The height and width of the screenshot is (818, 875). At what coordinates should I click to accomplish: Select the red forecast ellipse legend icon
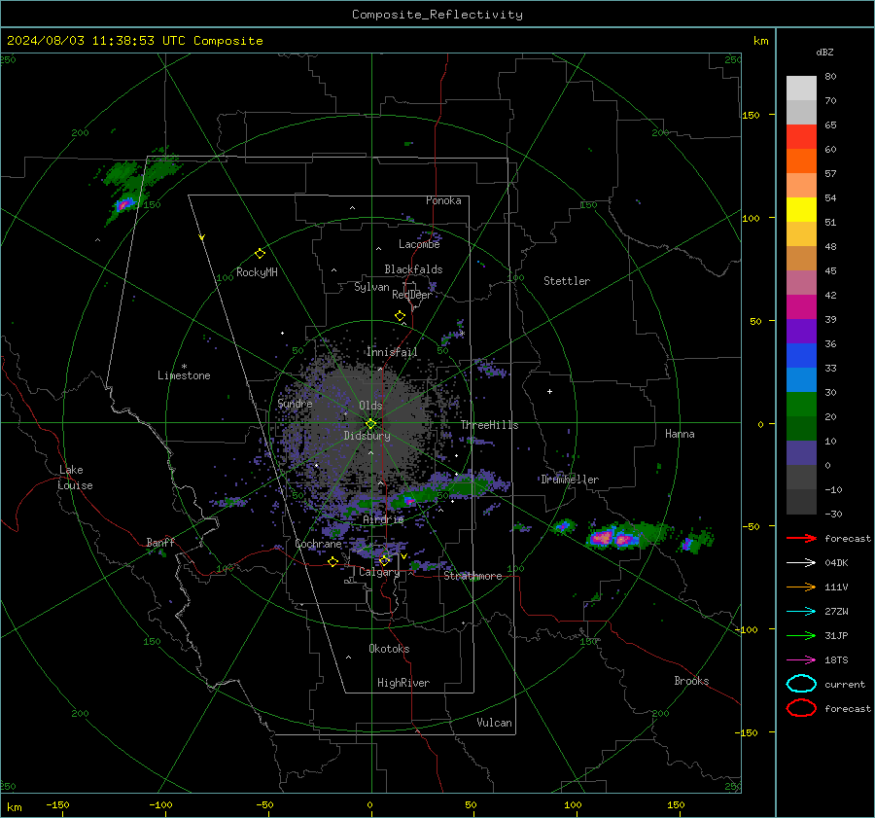tap(801, 708)
